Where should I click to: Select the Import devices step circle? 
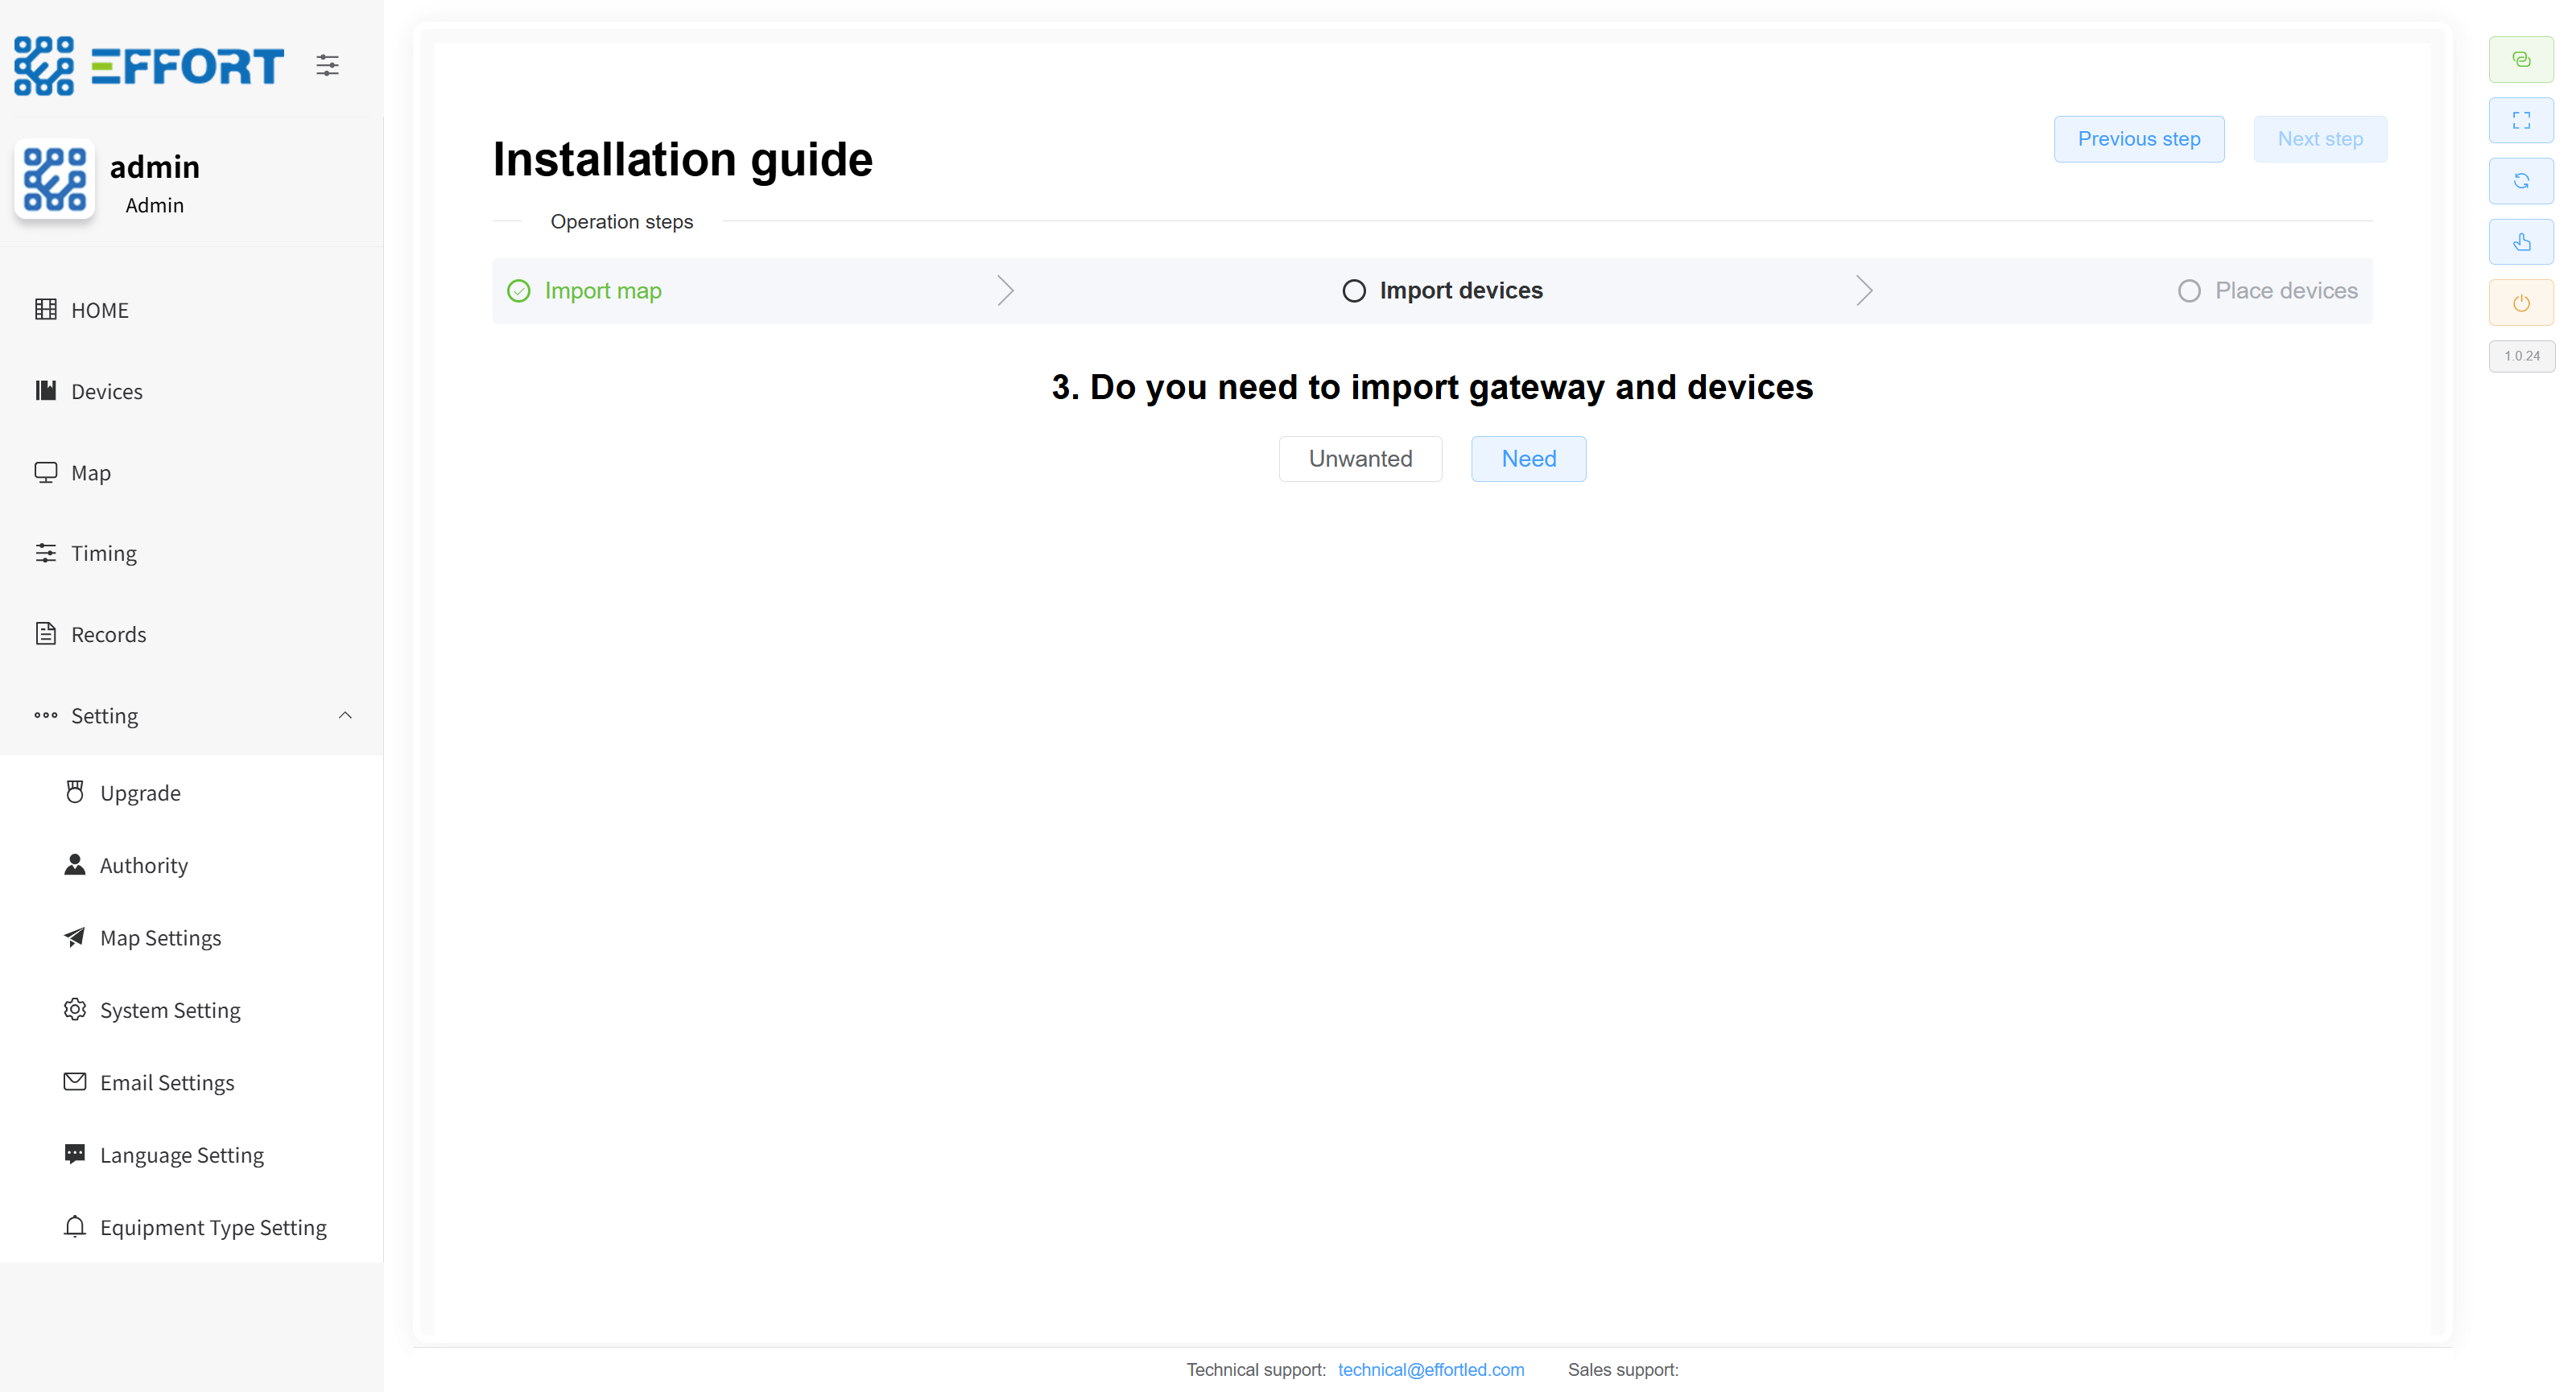click(1353, 290)
